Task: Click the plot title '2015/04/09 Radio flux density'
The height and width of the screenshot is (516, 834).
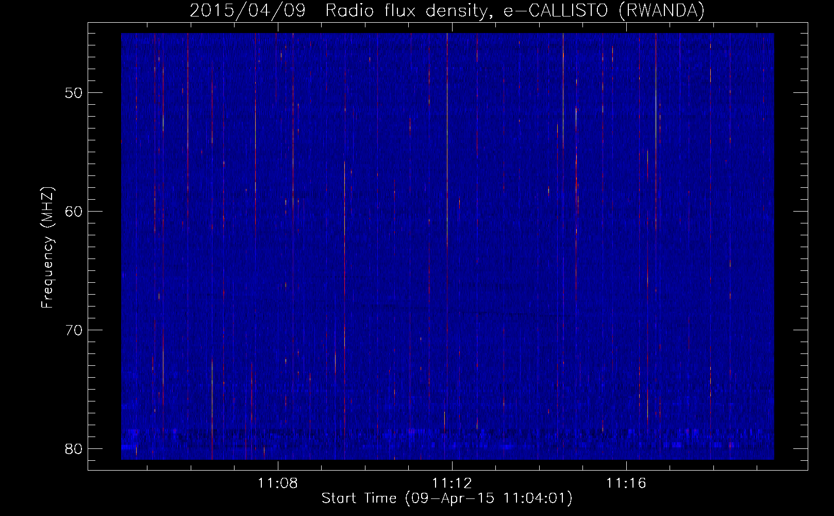Action: 447,10
